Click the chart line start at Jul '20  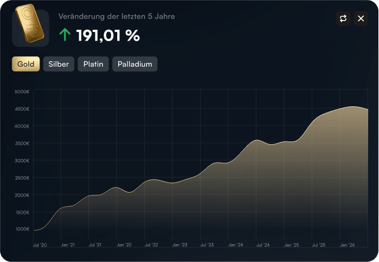coord(34,230)
